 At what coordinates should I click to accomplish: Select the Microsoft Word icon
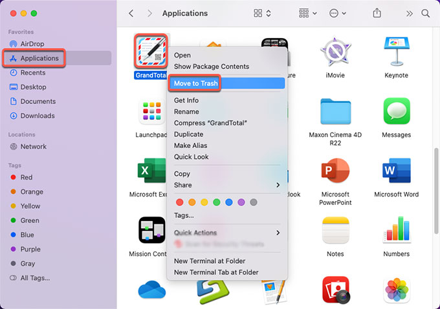[397, 171]
